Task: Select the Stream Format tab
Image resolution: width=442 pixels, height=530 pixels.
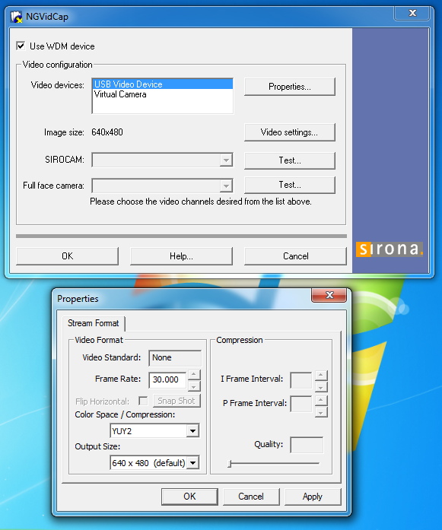Action: [x=94, y=323]
